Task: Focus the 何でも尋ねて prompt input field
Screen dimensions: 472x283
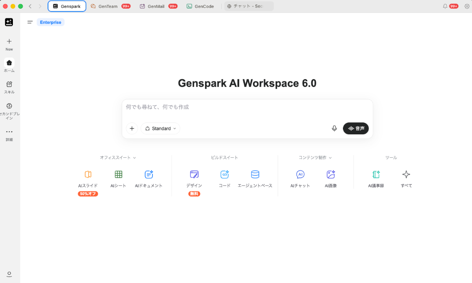Action: pos(247,107)
